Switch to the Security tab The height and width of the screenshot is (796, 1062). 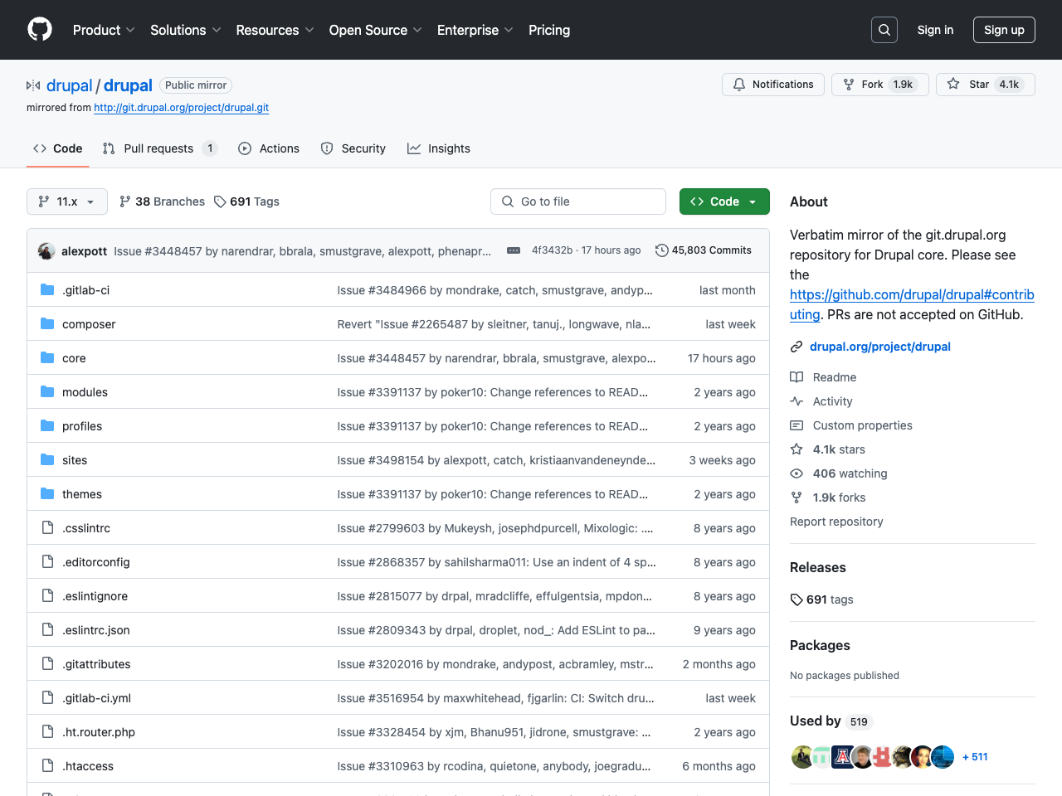pyautogui.click(x=353, y=148)
